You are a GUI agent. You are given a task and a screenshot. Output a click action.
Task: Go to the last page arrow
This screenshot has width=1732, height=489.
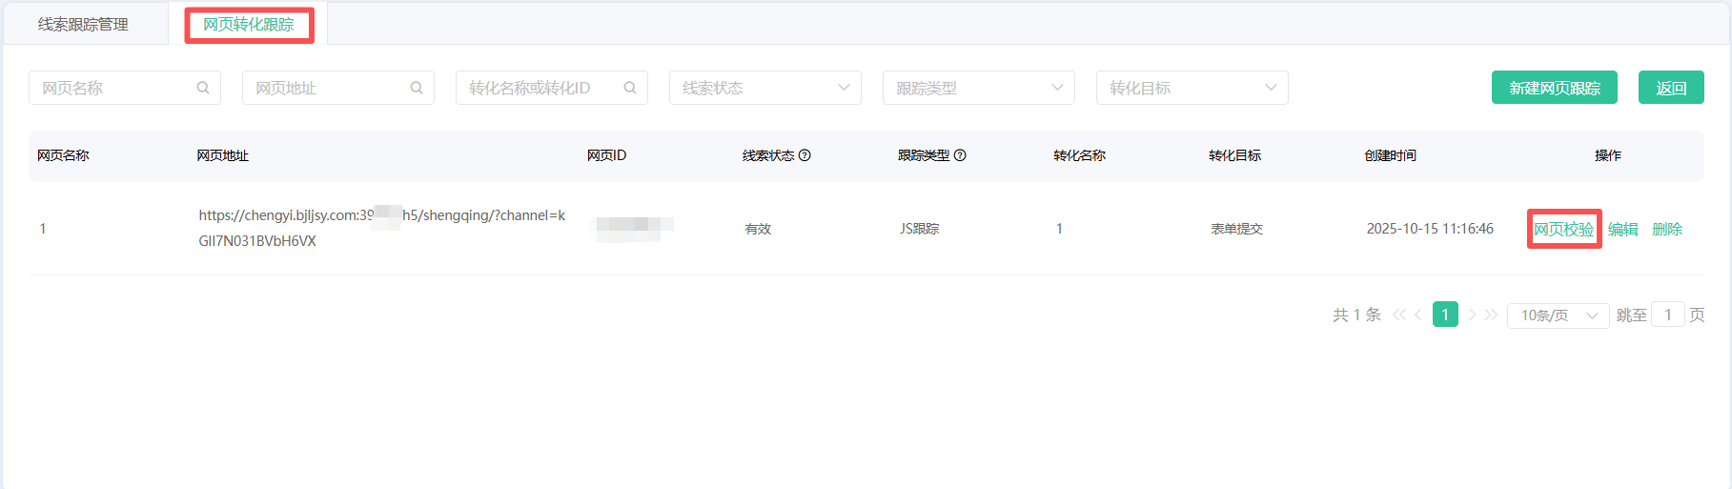click(1492, 315)
